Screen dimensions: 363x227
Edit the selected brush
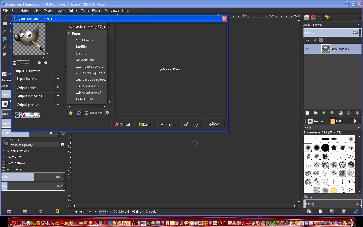point(309,211)
